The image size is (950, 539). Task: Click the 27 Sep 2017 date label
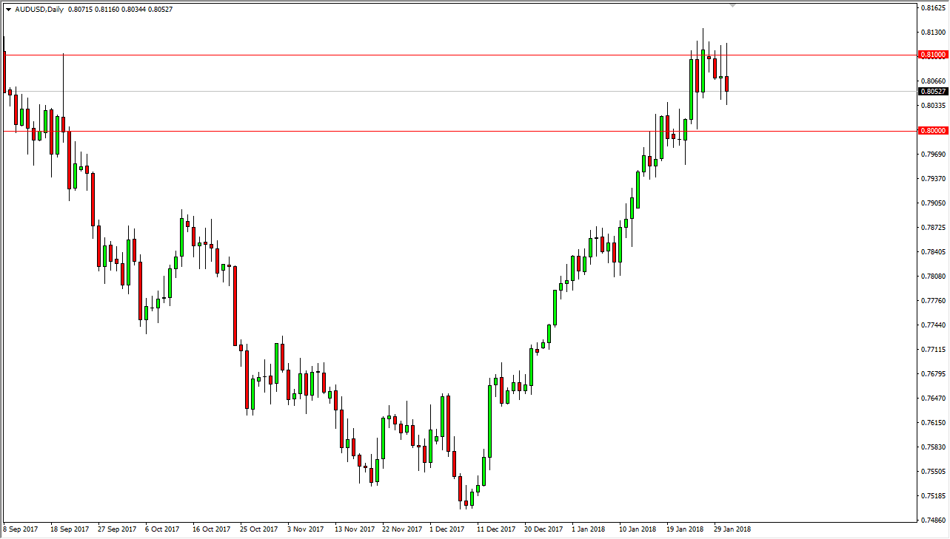click(117, 529)
